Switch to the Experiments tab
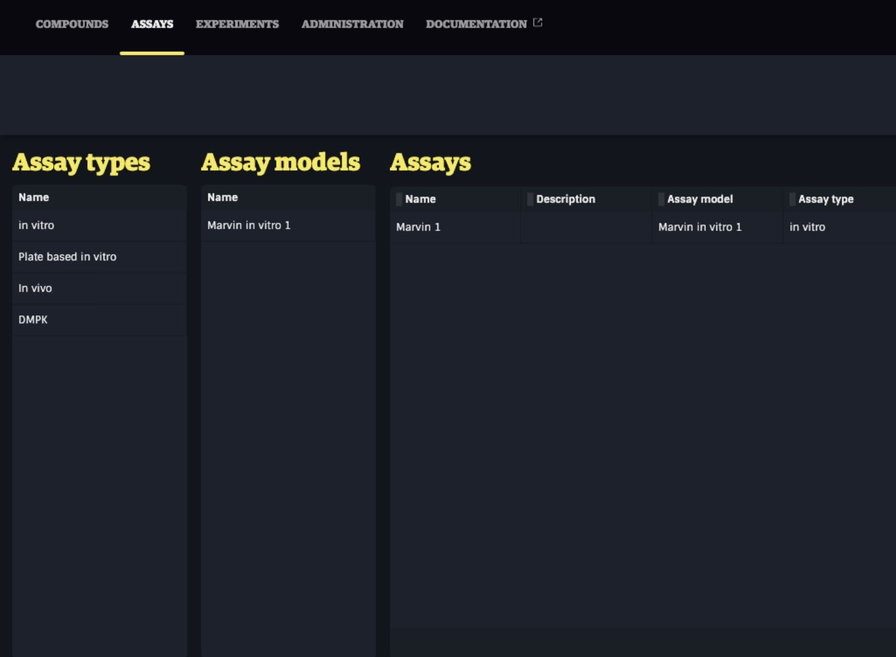This screenshot has height=657, width=896. (237, 24)
